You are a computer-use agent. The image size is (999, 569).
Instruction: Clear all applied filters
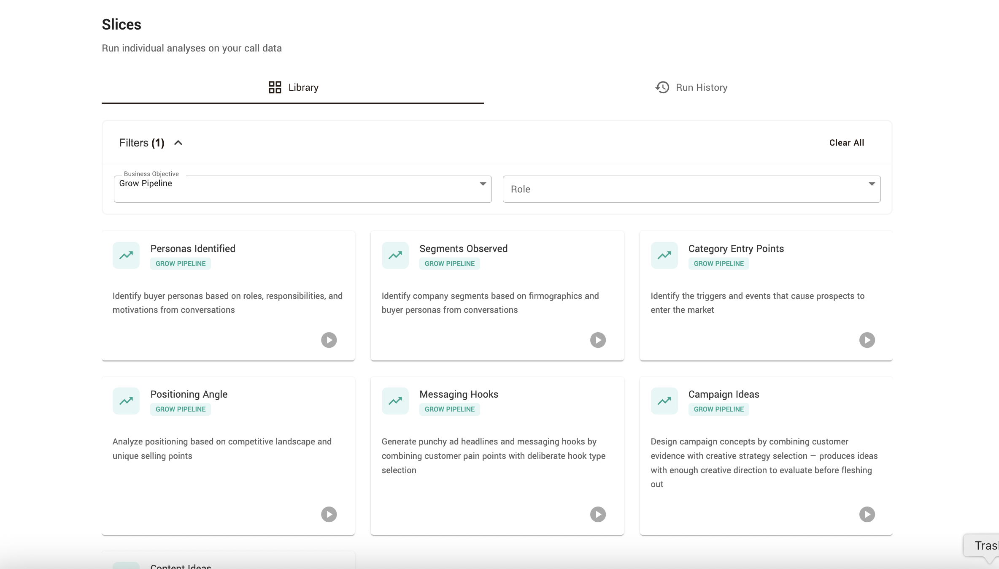coord(847,143)
